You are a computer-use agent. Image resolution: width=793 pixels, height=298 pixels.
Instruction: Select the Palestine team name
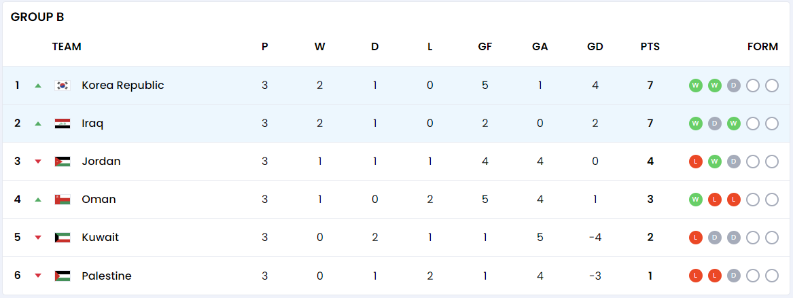click(x=107, y=276)
